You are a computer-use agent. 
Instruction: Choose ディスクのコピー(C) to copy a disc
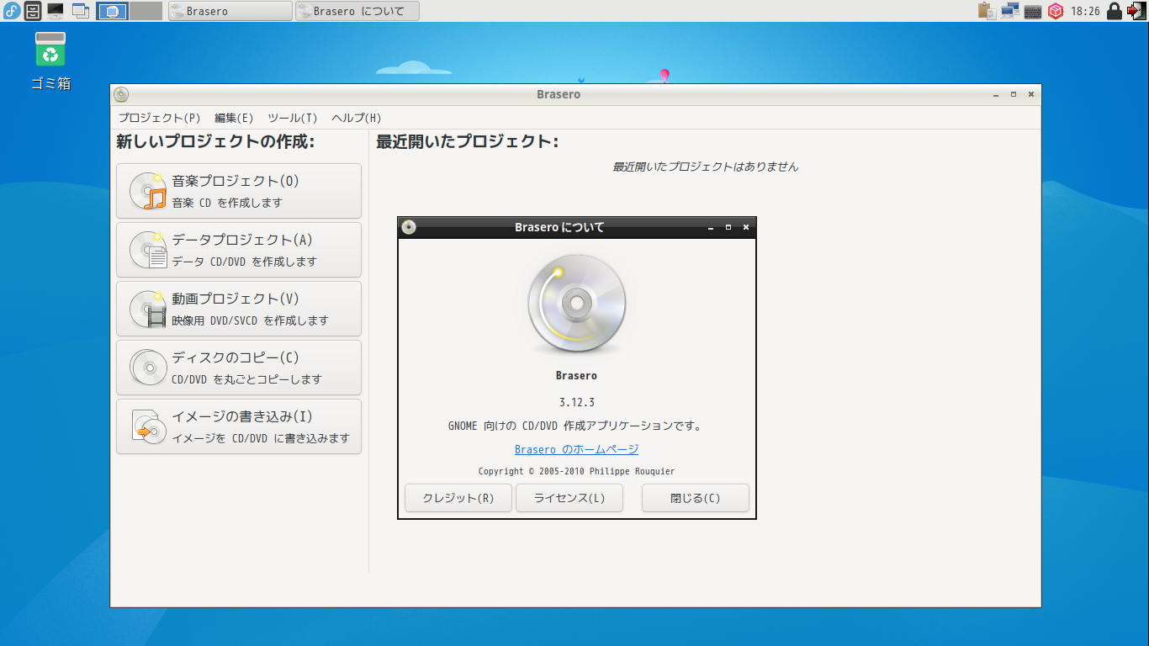[x=239, y=368]
